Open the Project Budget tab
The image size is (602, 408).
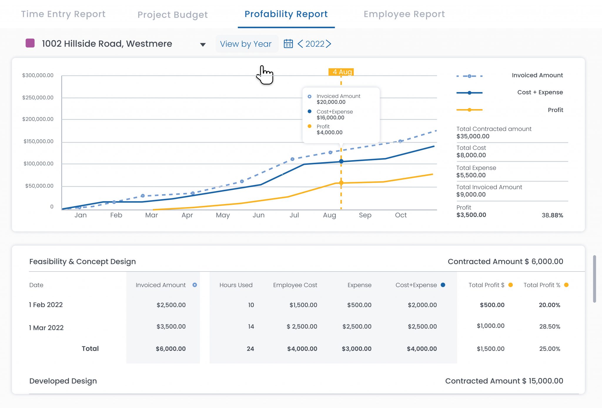pyautogui.click(x=172, y=14)
